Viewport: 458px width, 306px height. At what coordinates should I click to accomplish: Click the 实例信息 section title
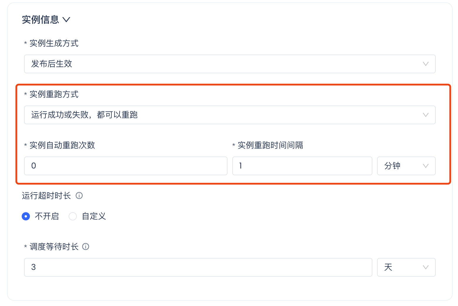40,20
